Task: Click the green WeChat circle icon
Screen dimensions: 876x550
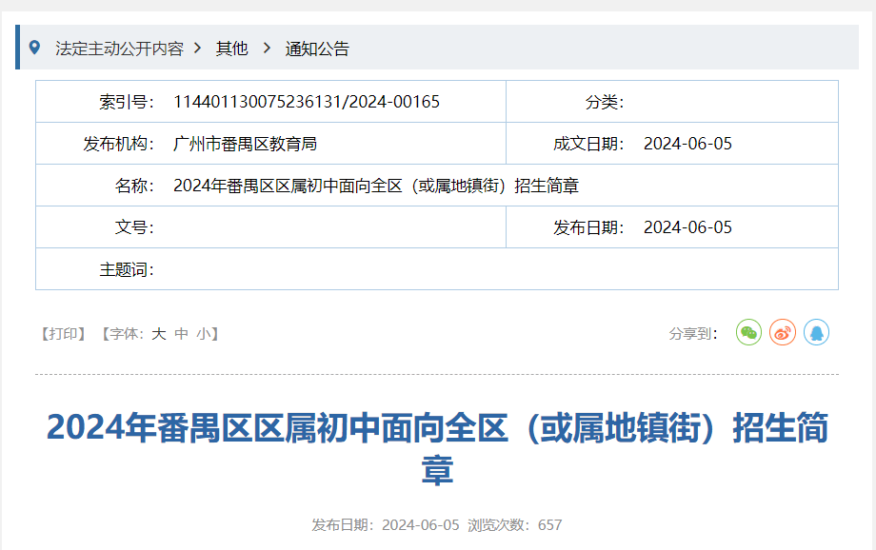Action: tap(747, 332)
